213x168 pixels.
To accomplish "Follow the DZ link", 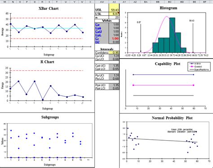I will (x=98, y=42).
